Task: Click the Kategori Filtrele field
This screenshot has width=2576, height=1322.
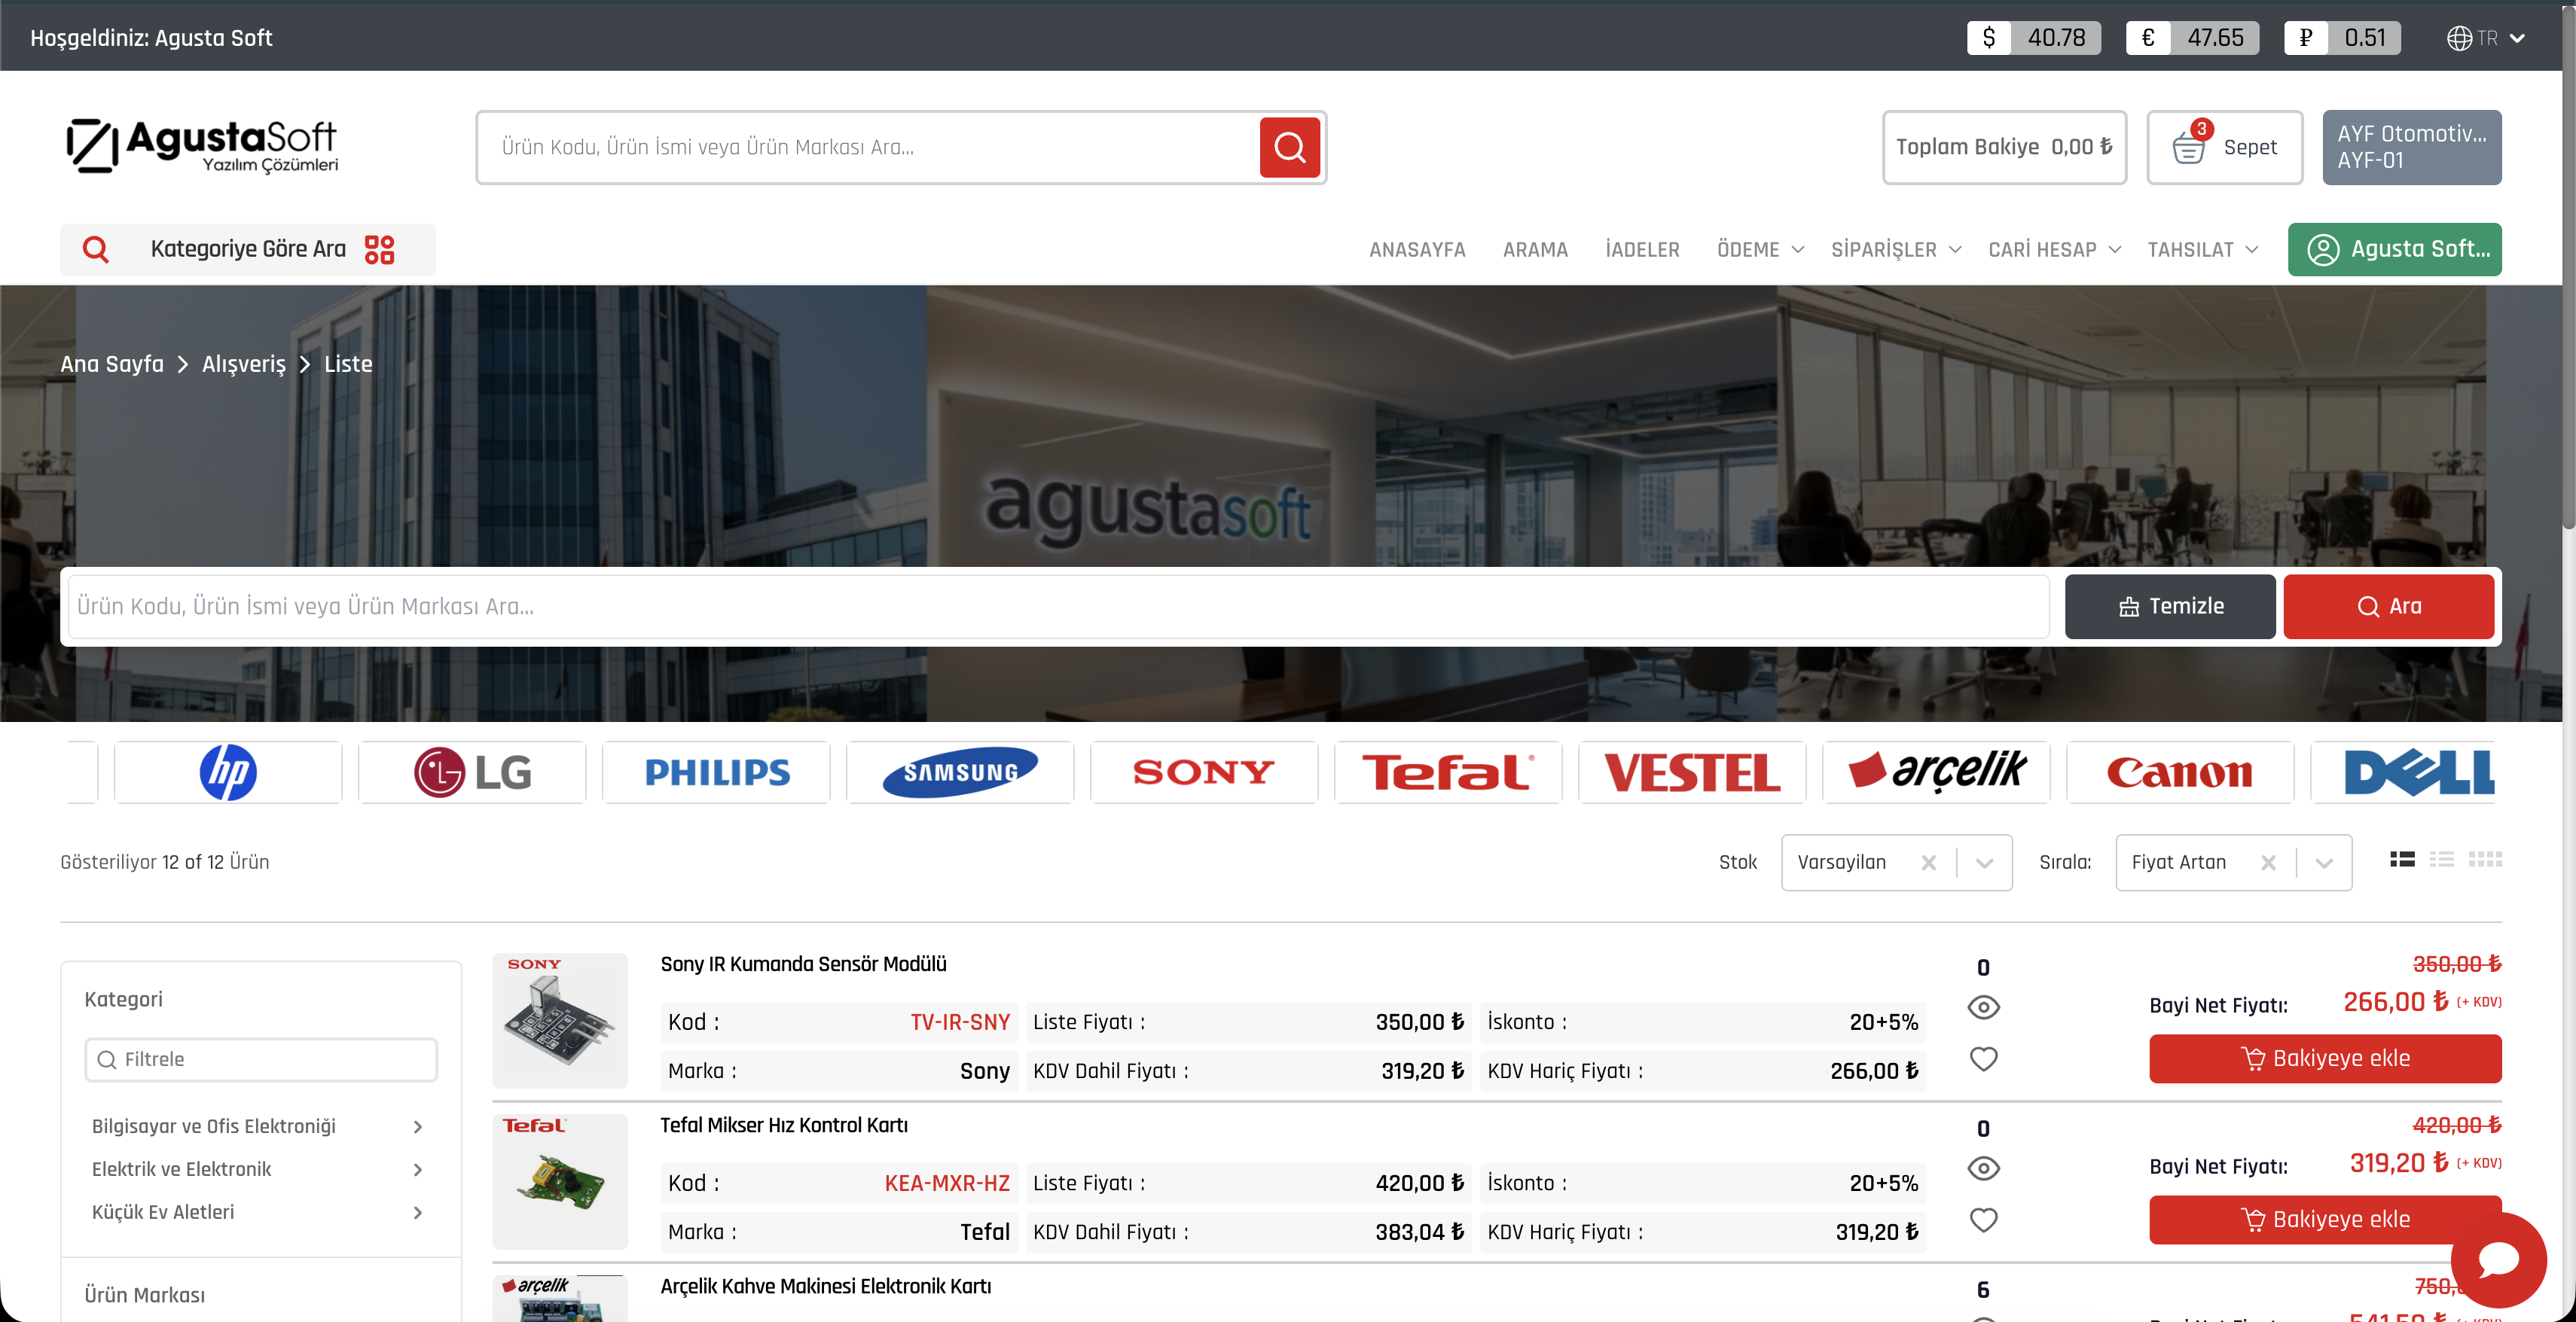Action: [261, 1059]
